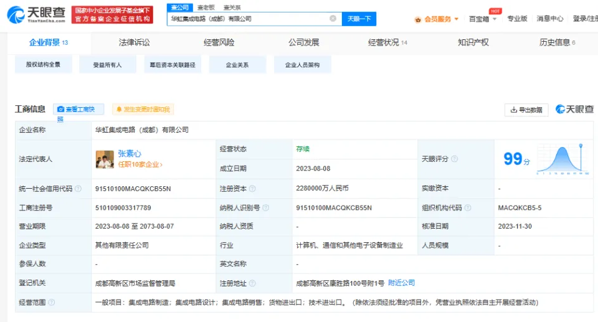This screenshot has width=598, height=322.
Task: Click 登录/注册 link
Action: [585, 19]
